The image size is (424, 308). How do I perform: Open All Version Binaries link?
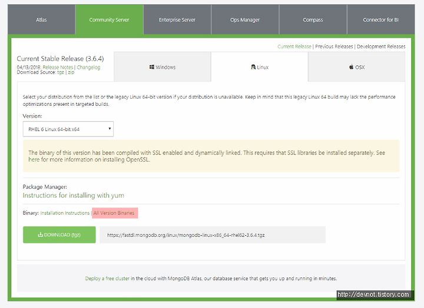click(114, 213)
